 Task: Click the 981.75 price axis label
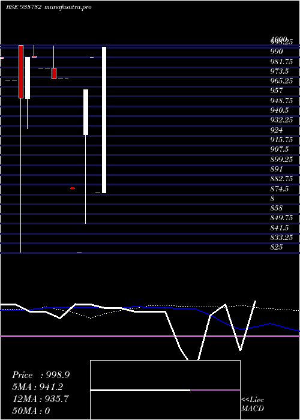pos(281,62)
